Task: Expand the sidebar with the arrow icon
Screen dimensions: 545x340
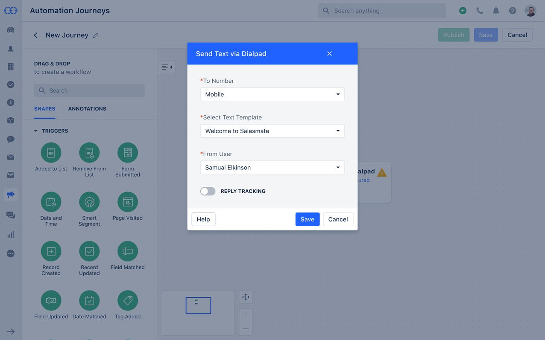Action: [x=11, y=331]
